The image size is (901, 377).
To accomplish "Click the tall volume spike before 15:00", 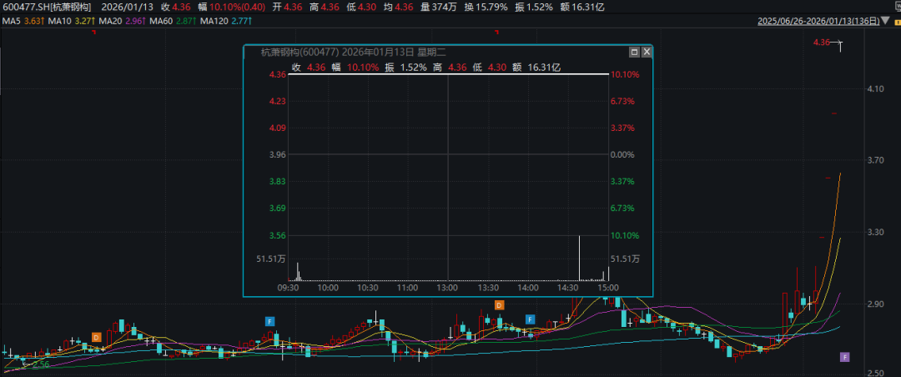I will point(578,259).
